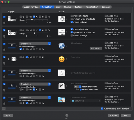Check the fn modifier in the first row
Image resolution: width=134 pixels, height=120 pixels.
click(x=46, y=17)
